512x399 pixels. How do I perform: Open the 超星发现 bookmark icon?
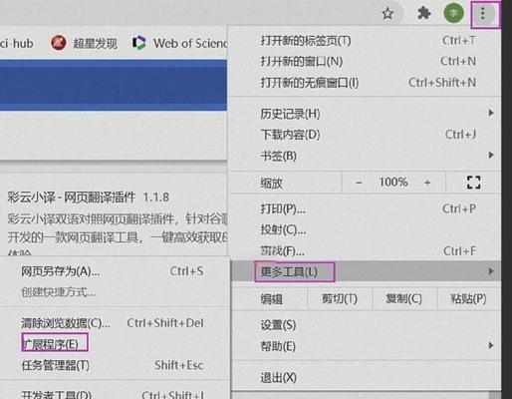point(59,43)
